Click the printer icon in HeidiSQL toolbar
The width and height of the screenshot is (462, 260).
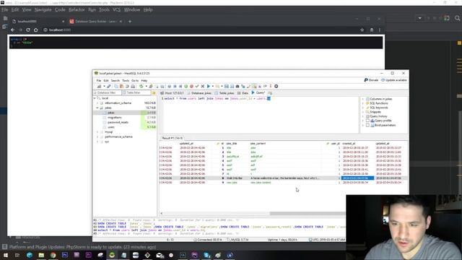(x=133, y=87)
